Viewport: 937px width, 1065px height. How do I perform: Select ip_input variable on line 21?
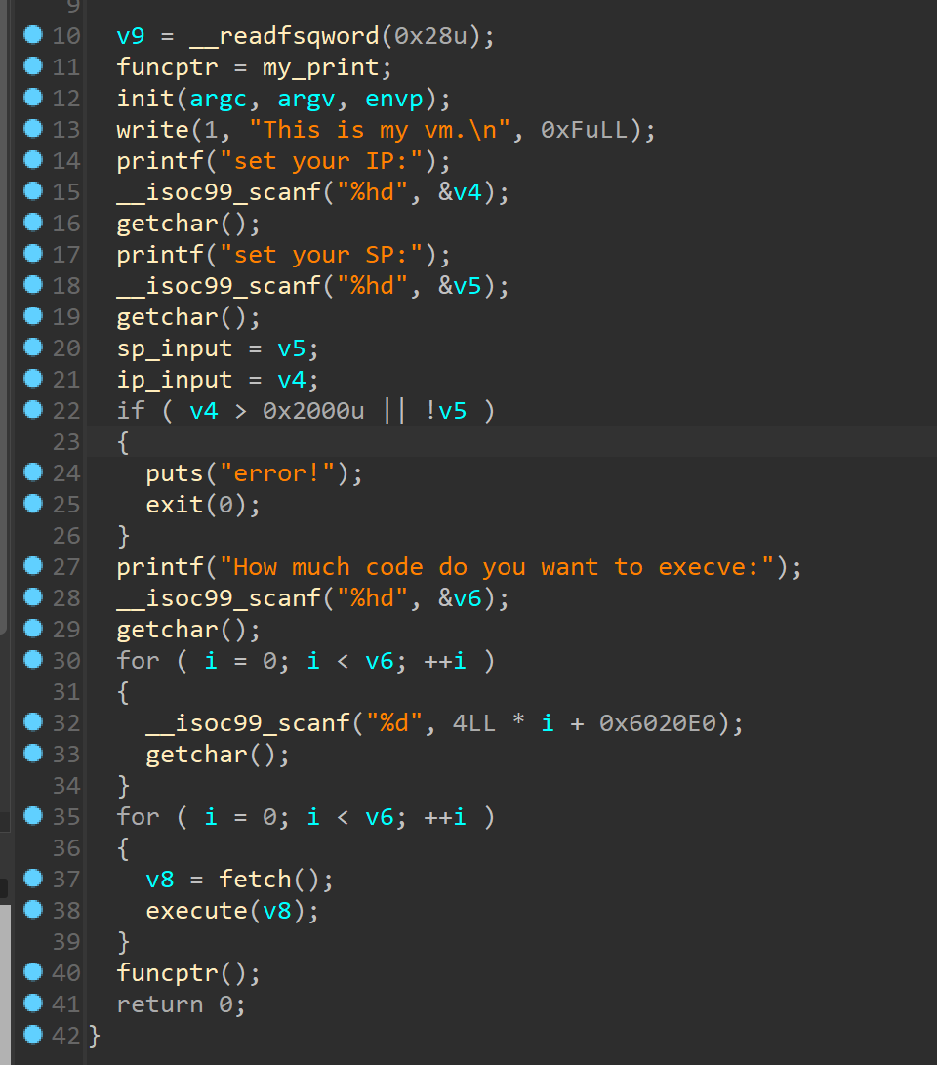pyautogui.click(x=175, y=381)
